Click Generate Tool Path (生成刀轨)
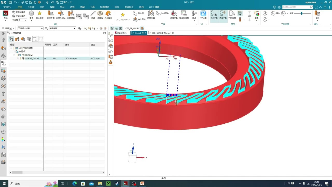Image resolution: width=332 pixels, height=187 pixels. point(162,13)
